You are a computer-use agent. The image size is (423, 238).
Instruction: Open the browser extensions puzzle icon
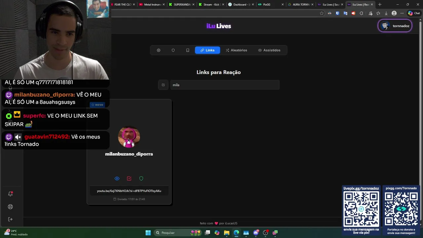(361, 13)
